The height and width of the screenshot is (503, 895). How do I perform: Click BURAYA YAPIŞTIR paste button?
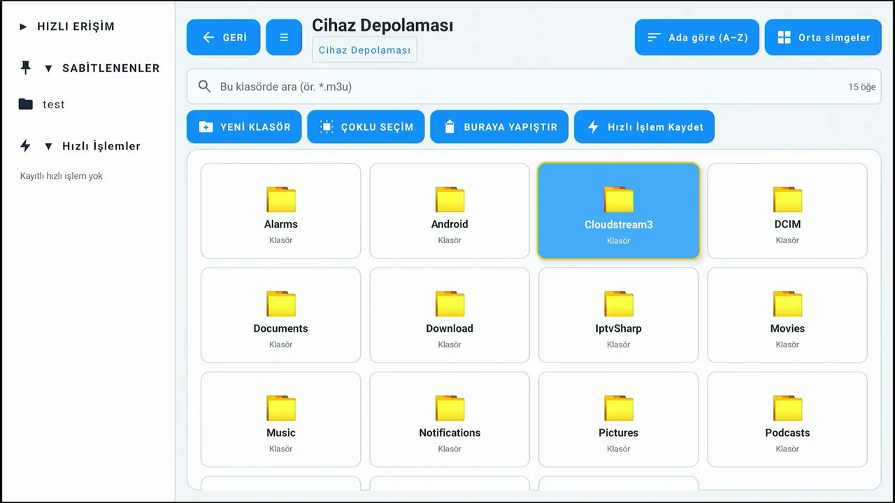(499, 126)
